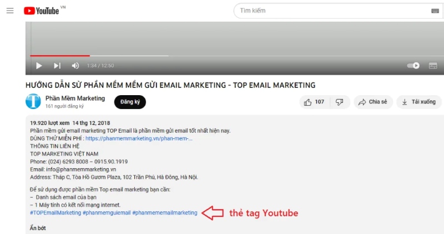Collapse the description with Ẩn bớt
Screen dimensions: 444x234
[x=38, y=228]
